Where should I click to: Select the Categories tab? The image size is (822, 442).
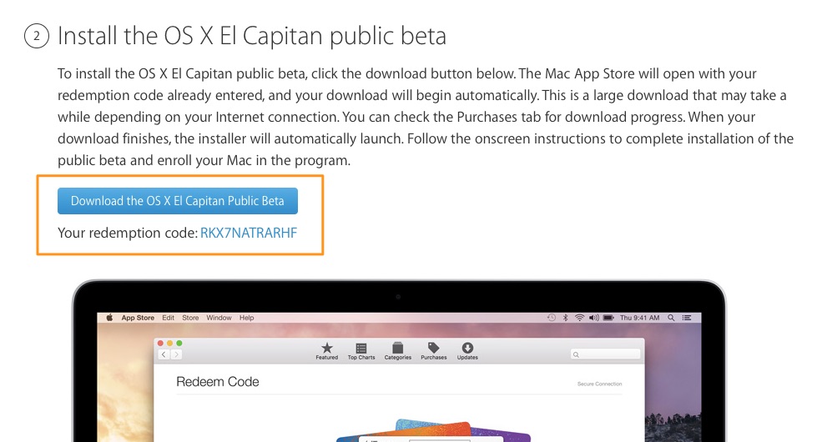click(x=398, y=351)
